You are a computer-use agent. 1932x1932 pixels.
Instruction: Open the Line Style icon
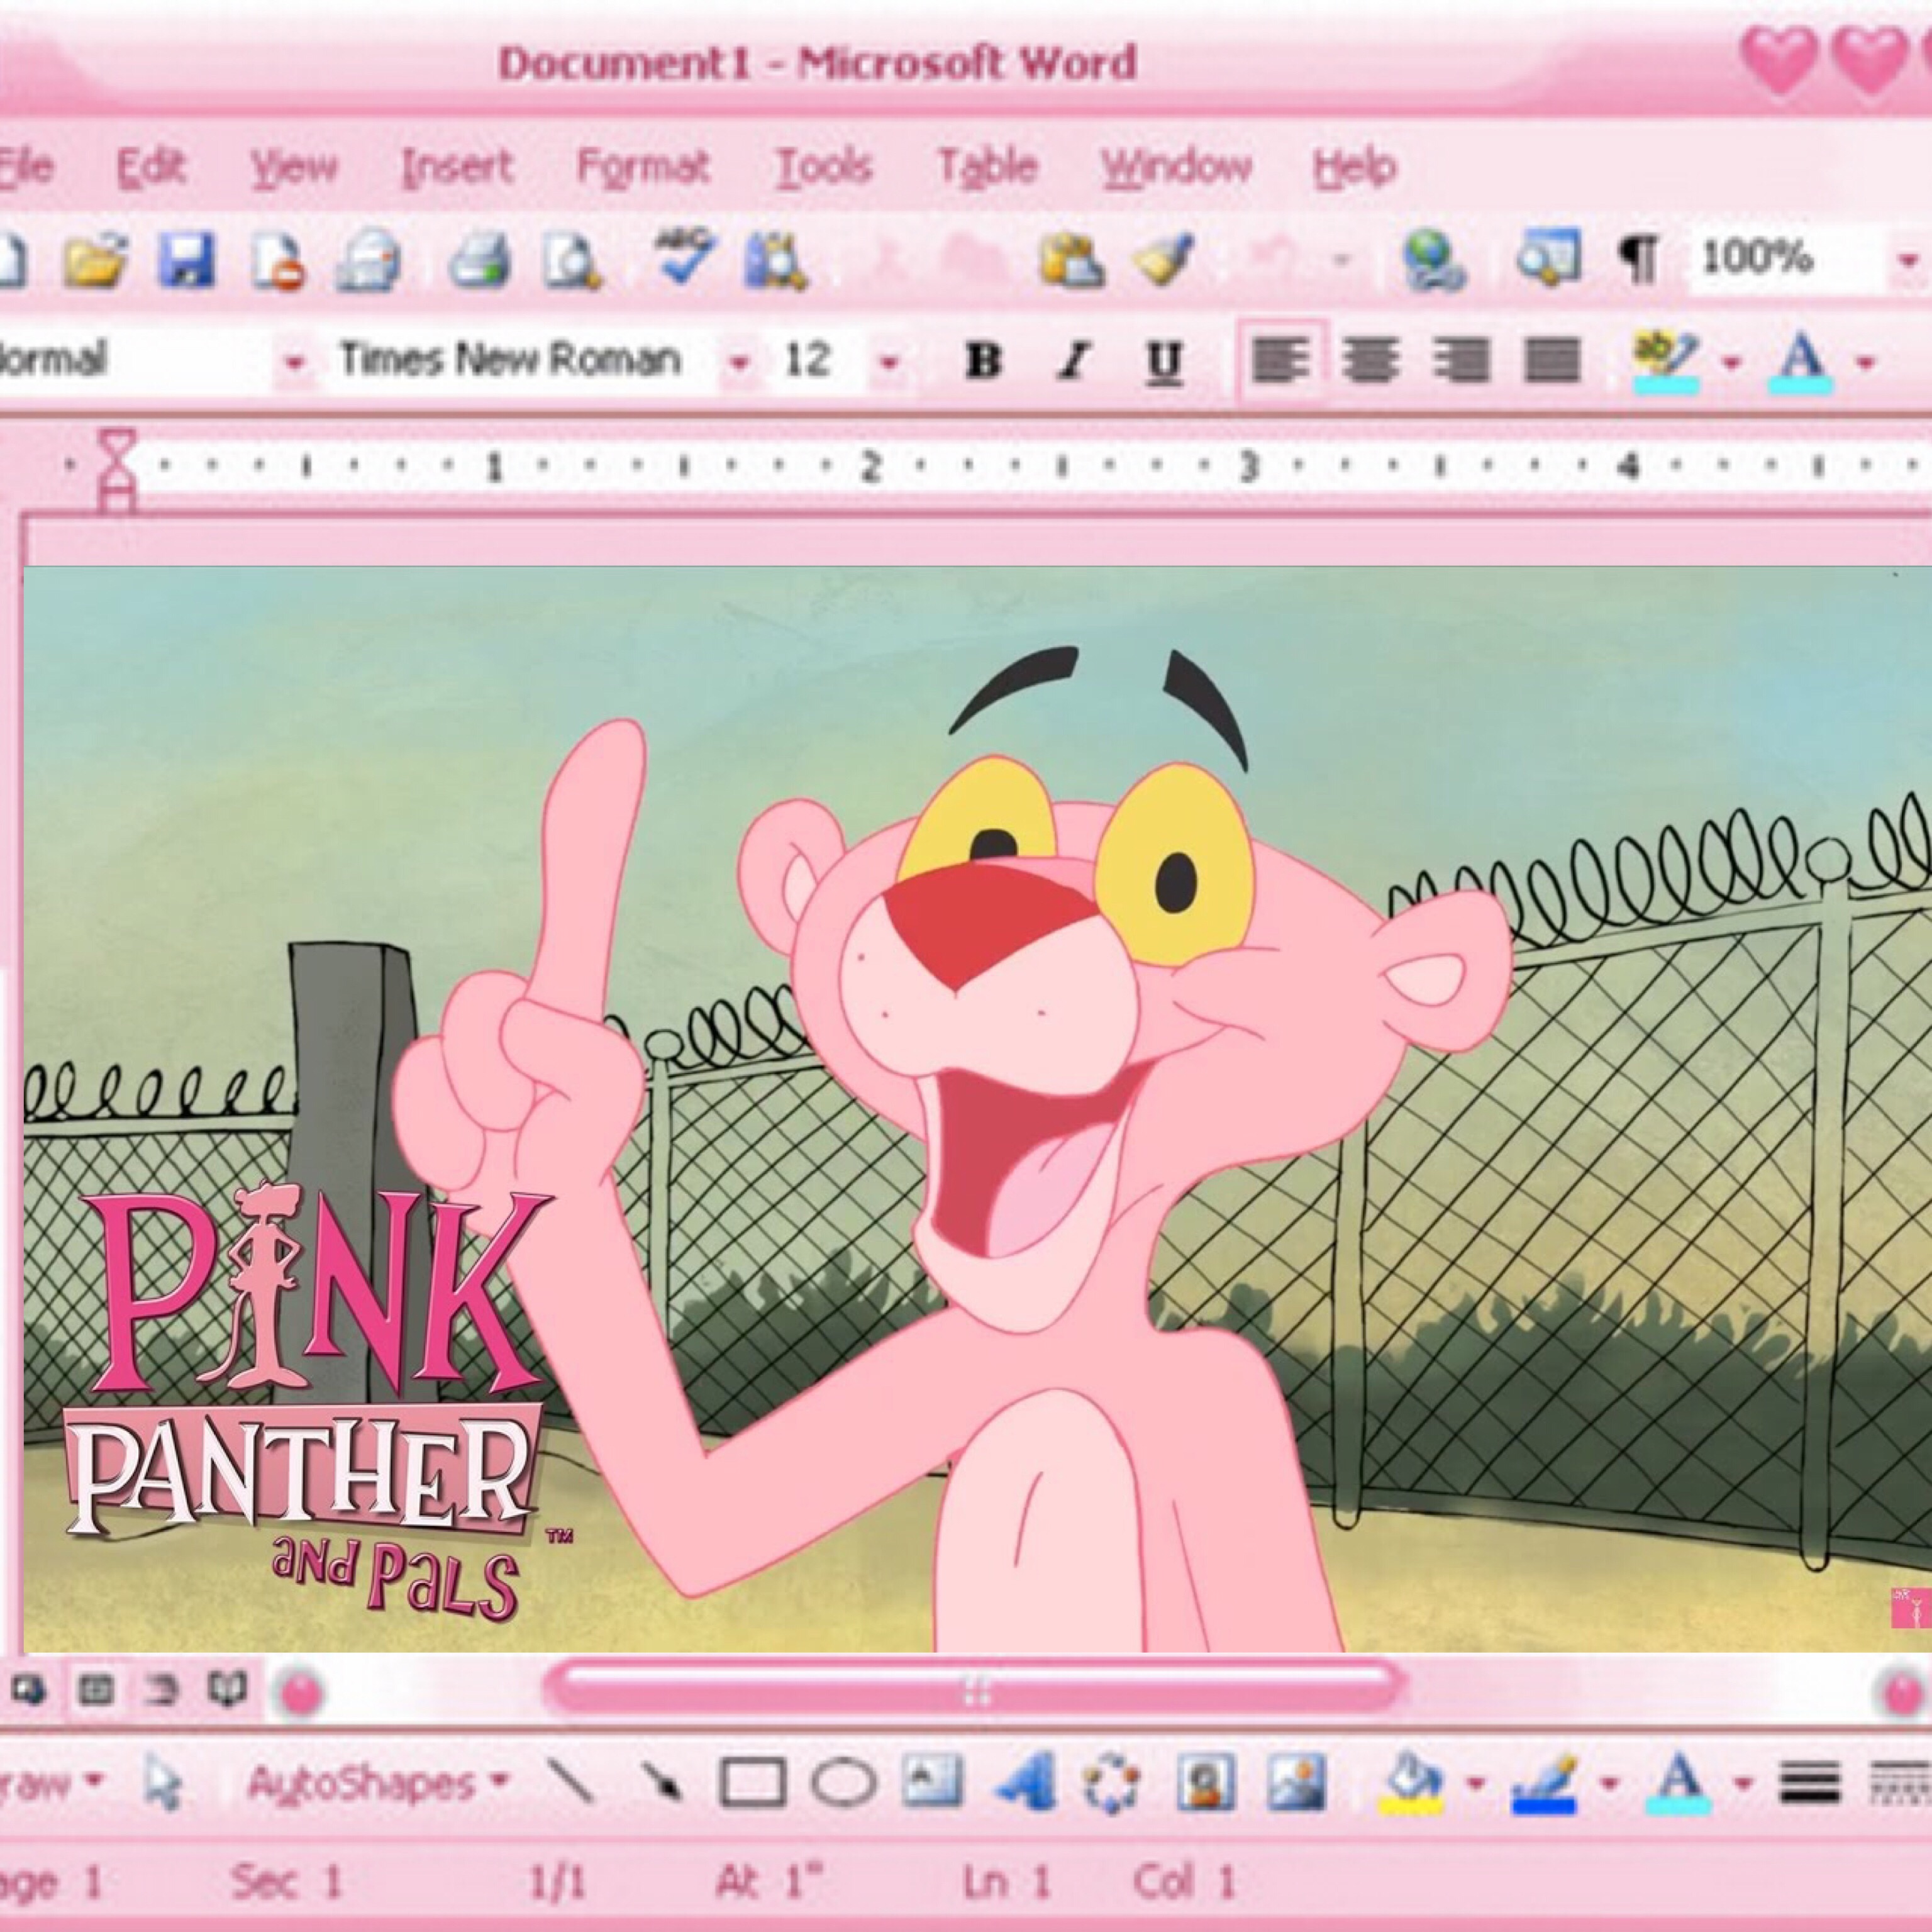pos(1810,1782)
